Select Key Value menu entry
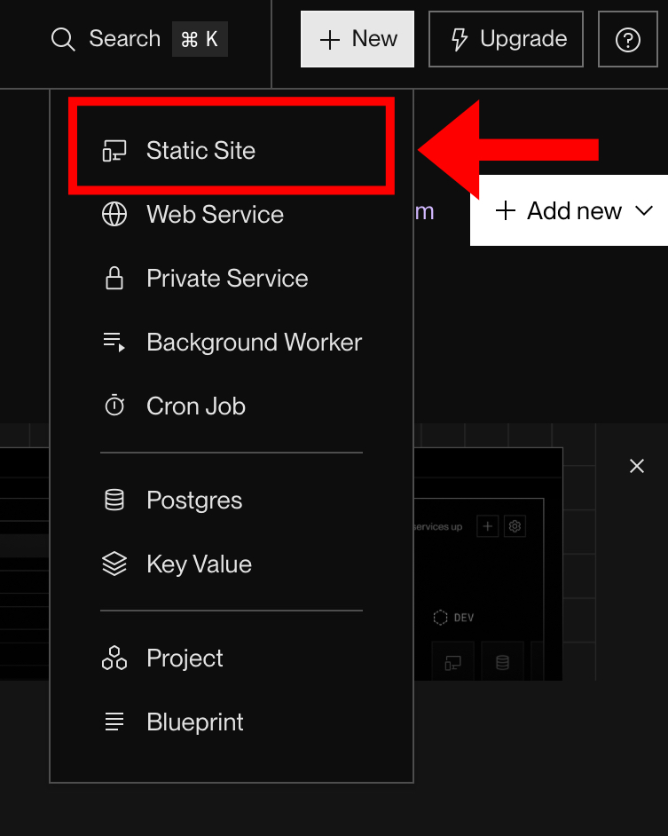668x836 pixels. (232, 564)
